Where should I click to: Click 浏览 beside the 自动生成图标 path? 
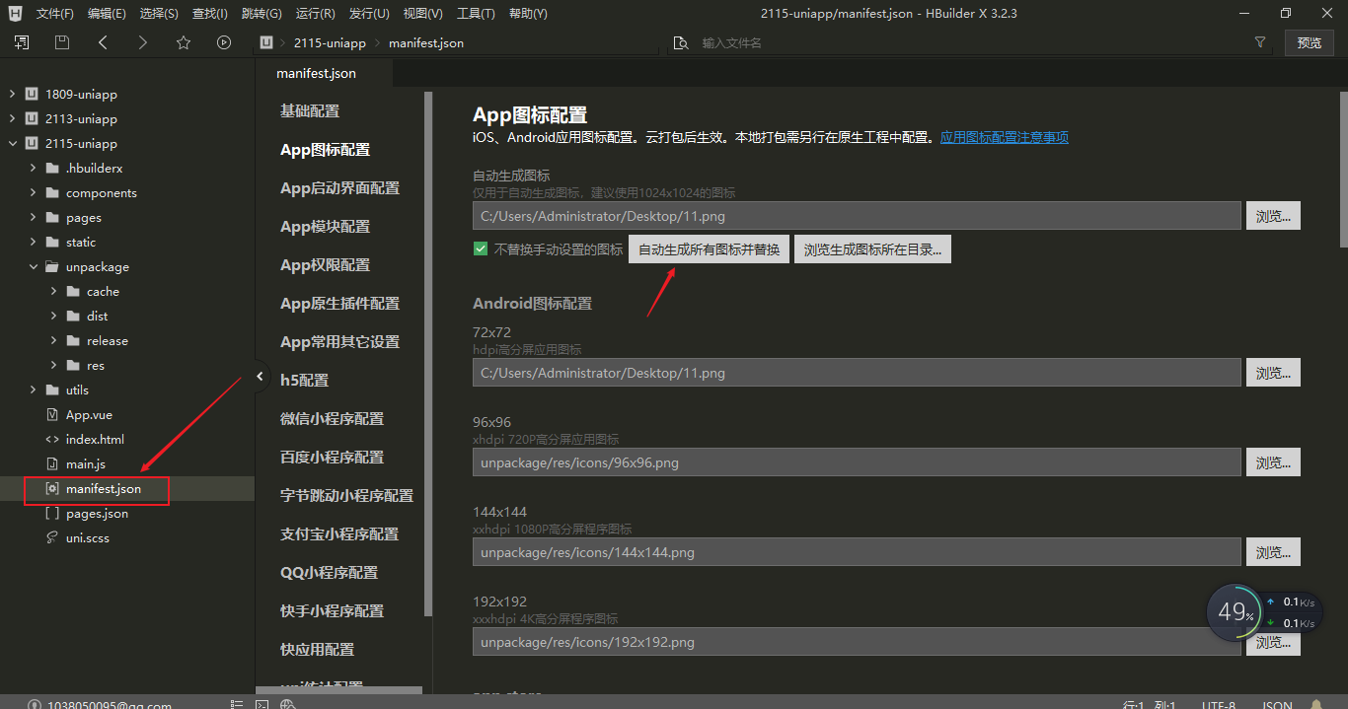tap(1273, 216)
